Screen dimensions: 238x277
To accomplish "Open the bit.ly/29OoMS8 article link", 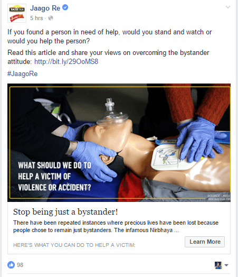I will pos(66,62).
